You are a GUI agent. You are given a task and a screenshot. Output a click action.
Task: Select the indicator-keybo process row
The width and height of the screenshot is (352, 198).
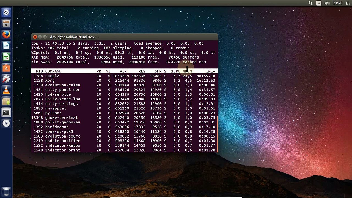pos(124,145)
